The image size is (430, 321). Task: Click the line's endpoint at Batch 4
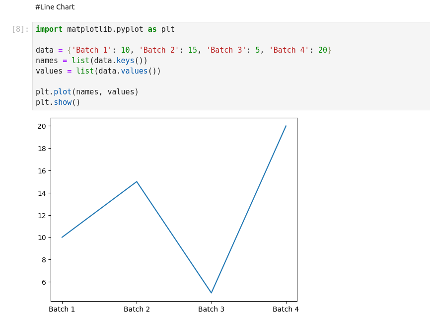point(286,126)
